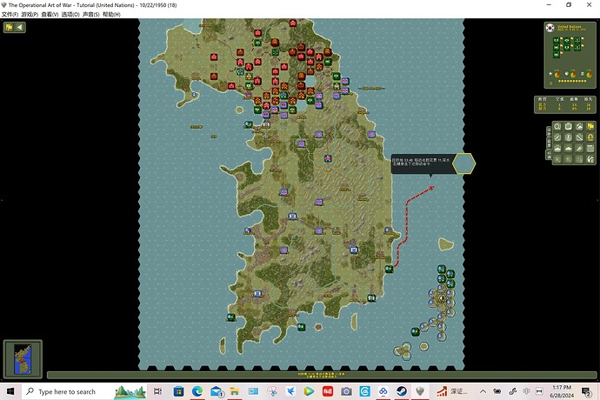Screen dimensions: 600x400
Task: Click the yellow flag button at top-left
Action: coord(10,27)
